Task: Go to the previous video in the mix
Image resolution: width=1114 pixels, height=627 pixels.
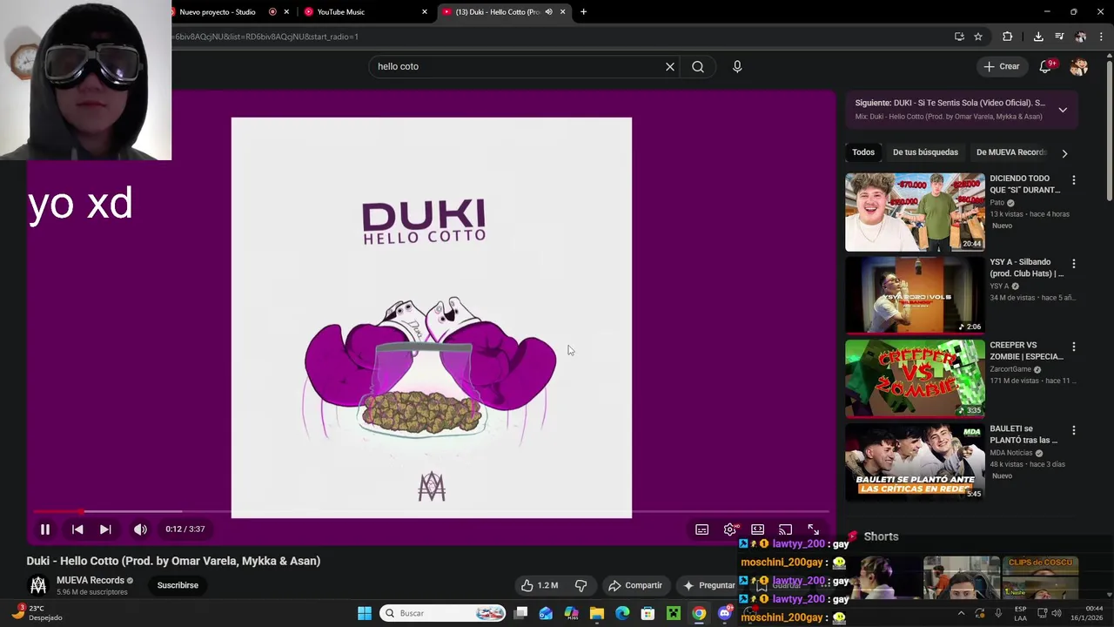Action: [x=77, y=529]
